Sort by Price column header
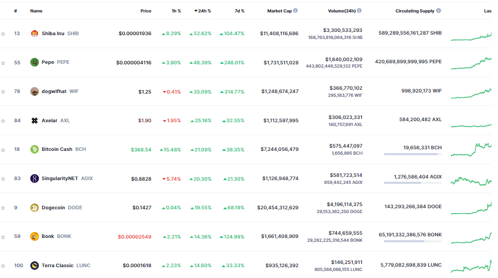The height and width of the screenshot is (278, 498). pos(146,11)
